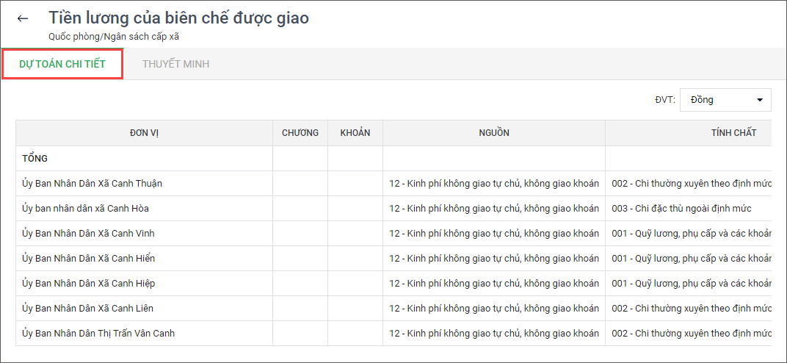Open the ĐVT currency unit dropdown

tap(725, 100)
